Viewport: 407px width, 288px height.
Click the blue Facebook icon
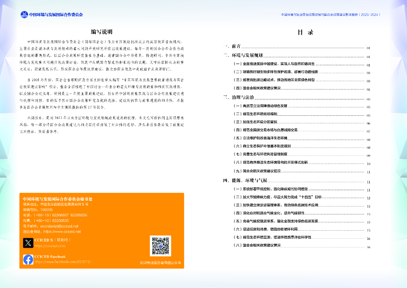(28, 259)
